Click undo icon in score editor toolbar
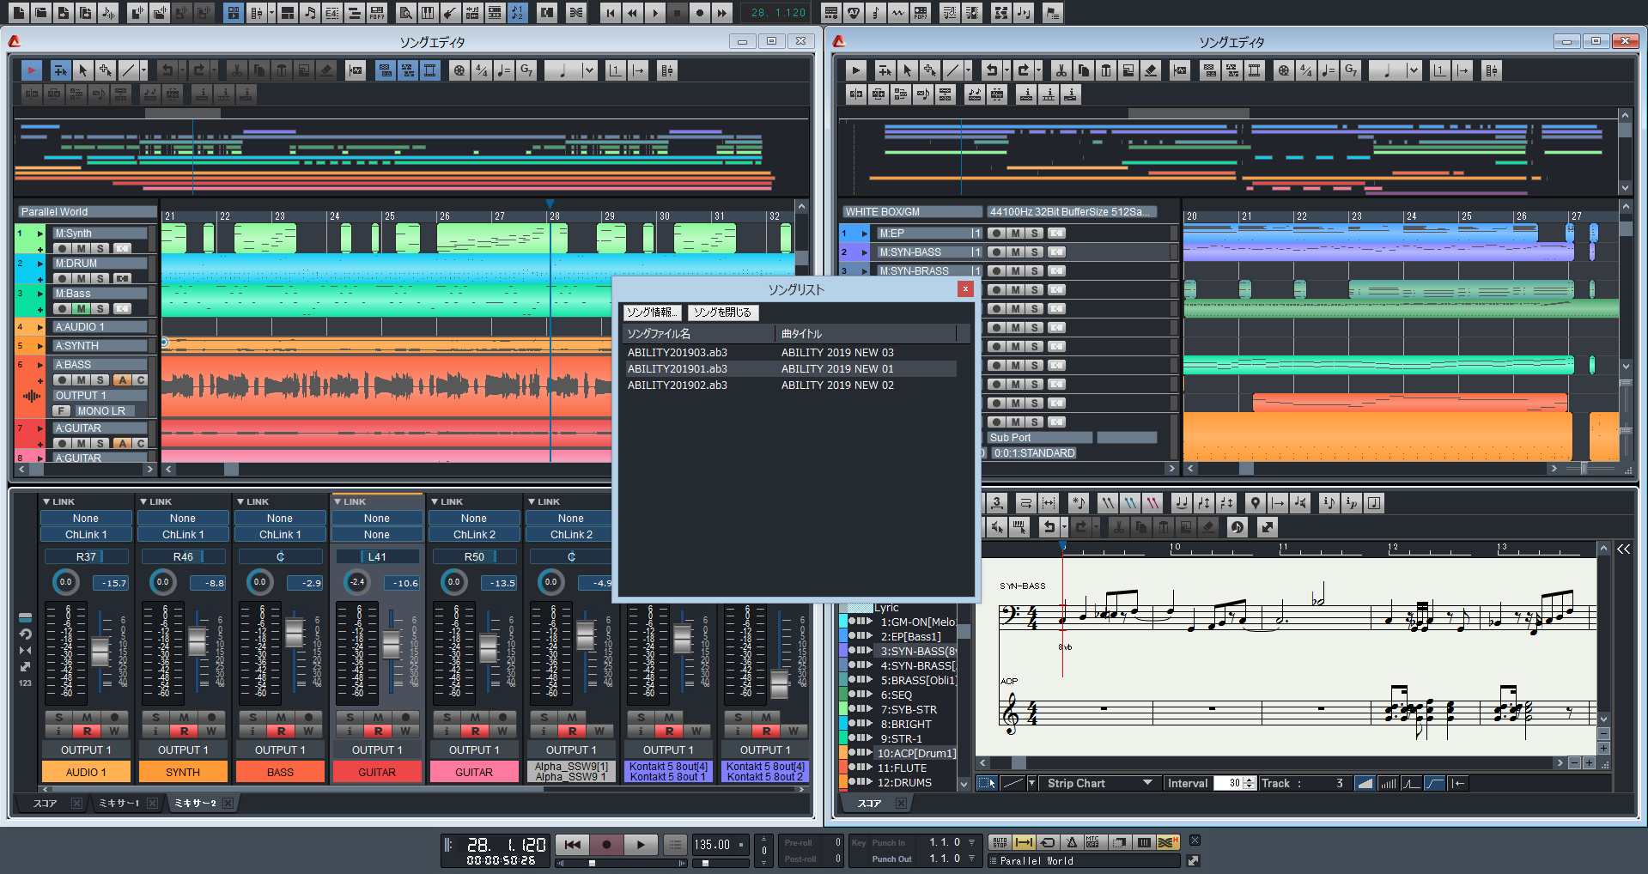Viewport: 1648px width, 874px height. (1049, 527)
